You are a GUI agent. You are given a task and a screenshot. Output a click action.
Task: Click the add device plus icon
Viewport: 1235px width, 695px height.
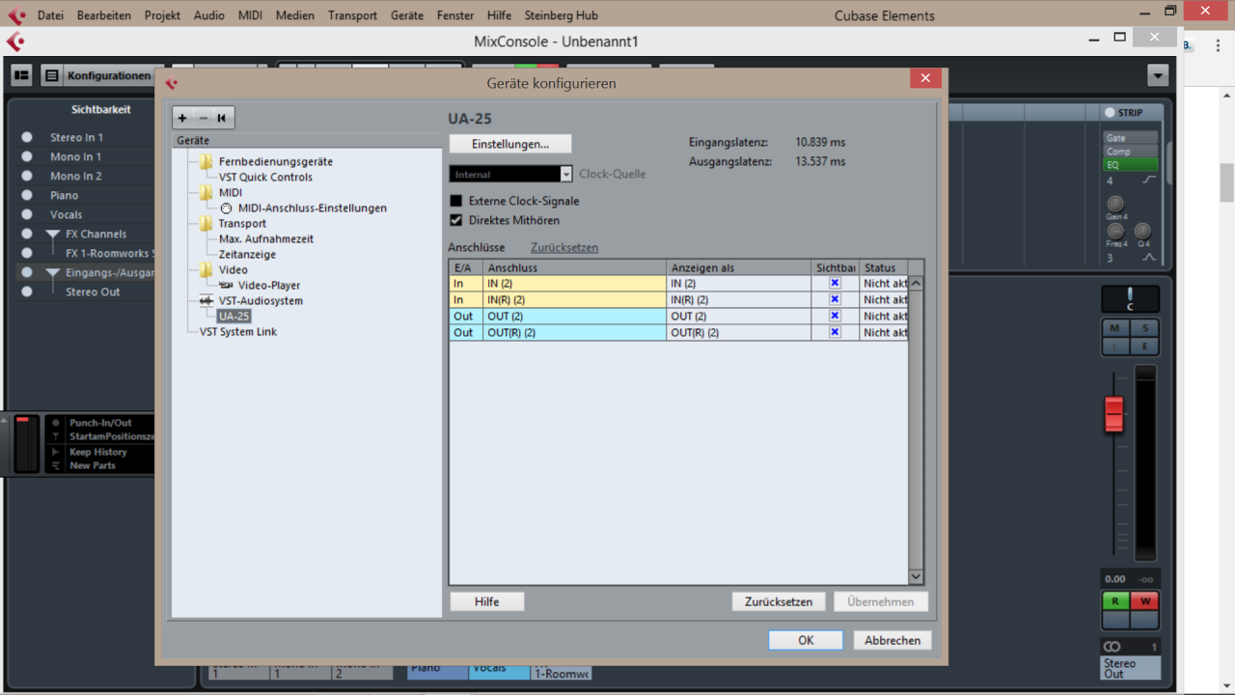tap(182, 119)
